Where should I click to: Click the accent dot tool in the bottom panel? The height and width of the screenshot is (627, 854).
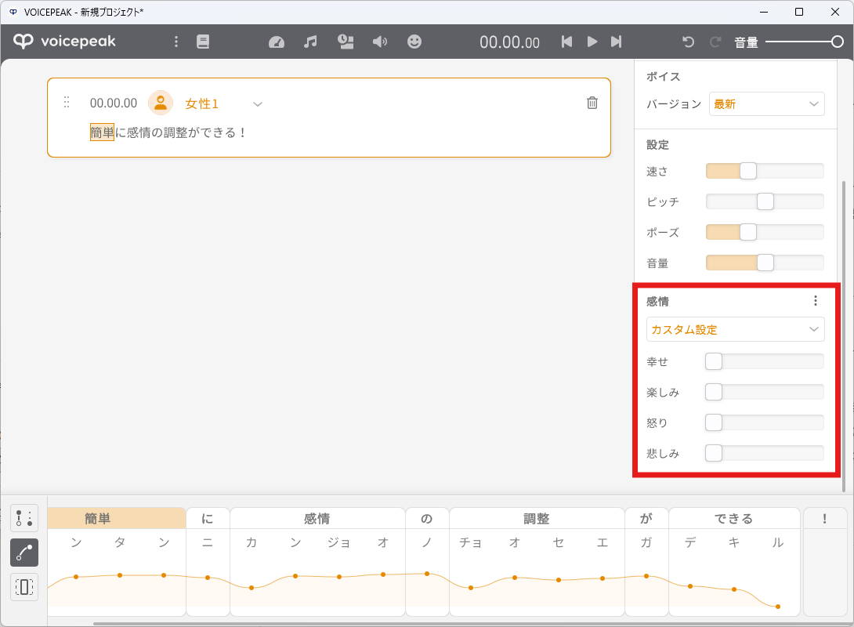(x=24, y=518)
